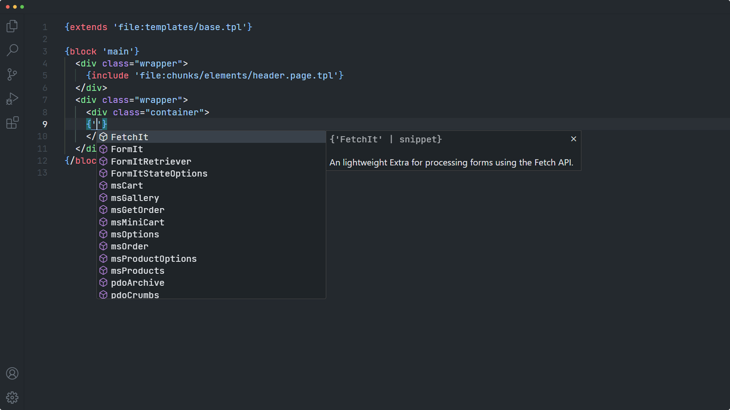Select msProducts completion item
Image resolution: width=730 pixels, height=410 pixels.
click(138, 271)
